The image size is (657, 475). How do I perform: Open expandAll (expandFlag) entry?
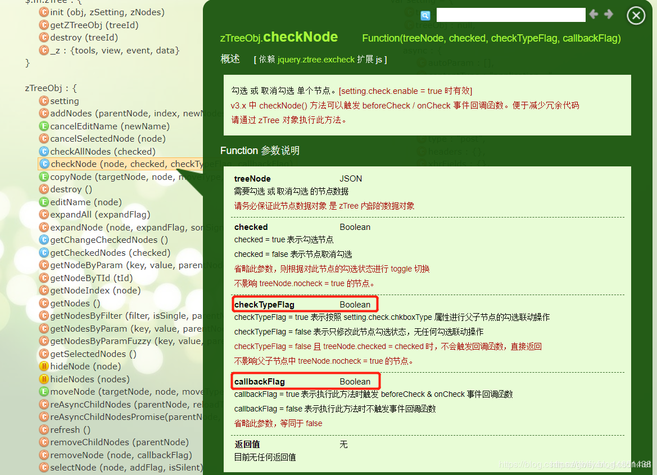(100, 215)
